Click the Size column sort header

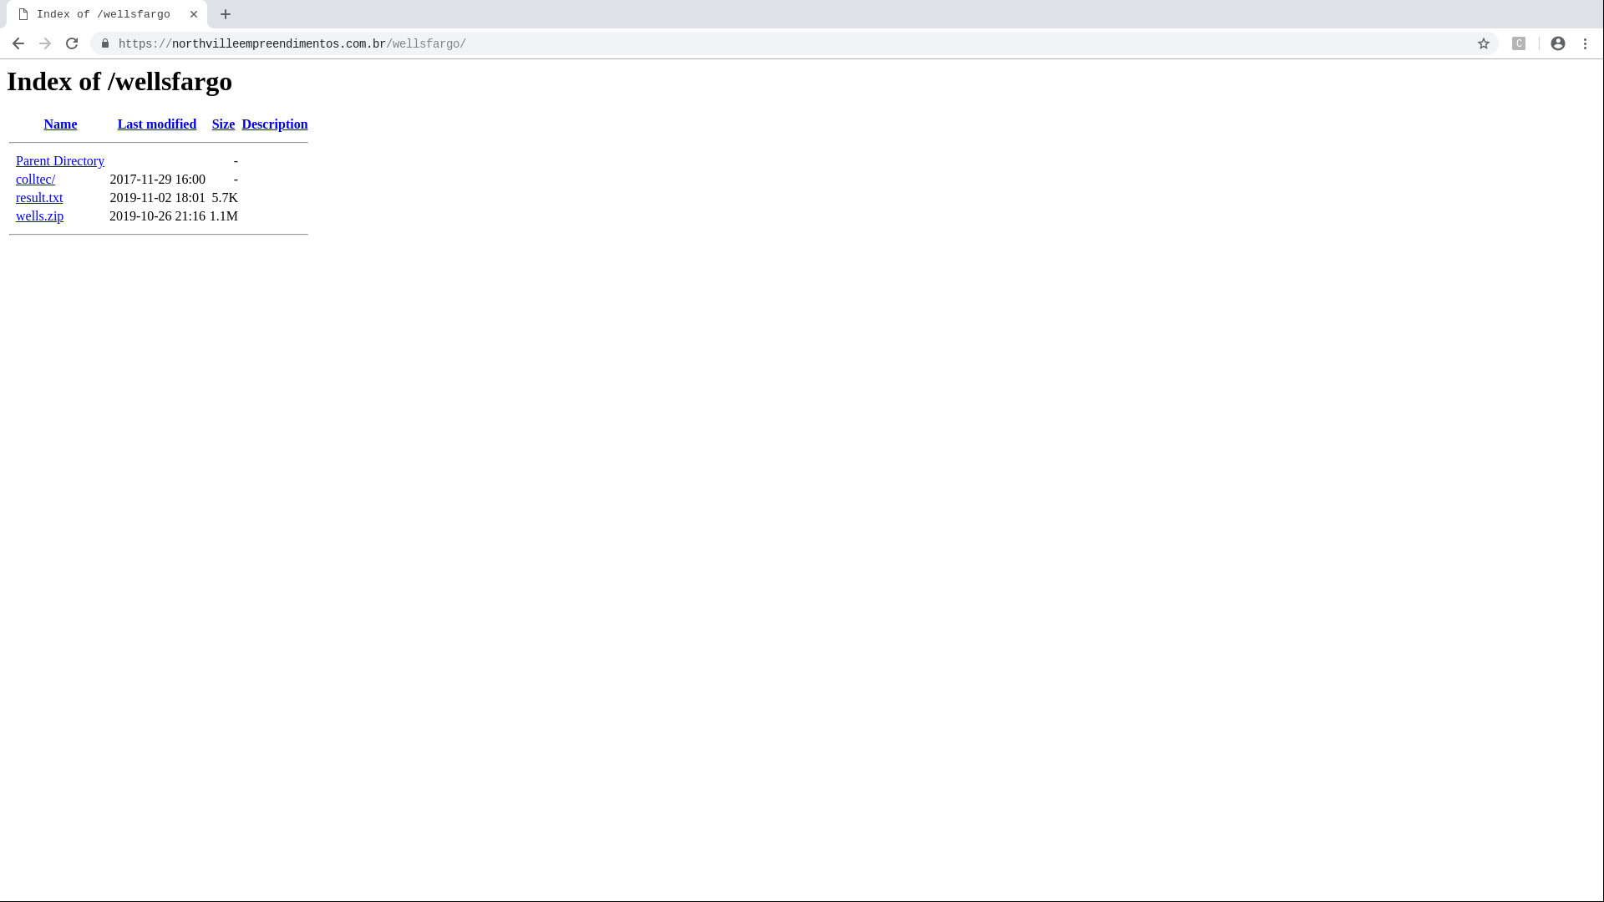(222, 124)
